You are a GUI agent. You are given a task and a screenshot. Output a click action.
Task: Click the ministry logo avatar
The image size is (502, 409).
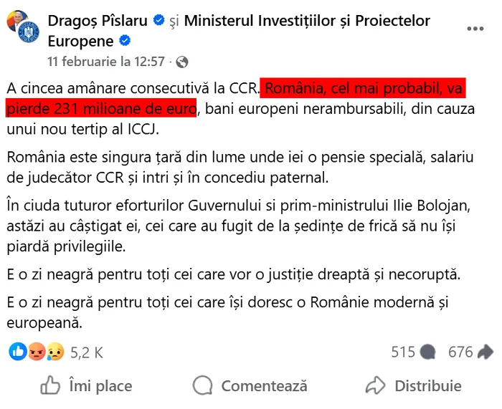coord(27,33)
